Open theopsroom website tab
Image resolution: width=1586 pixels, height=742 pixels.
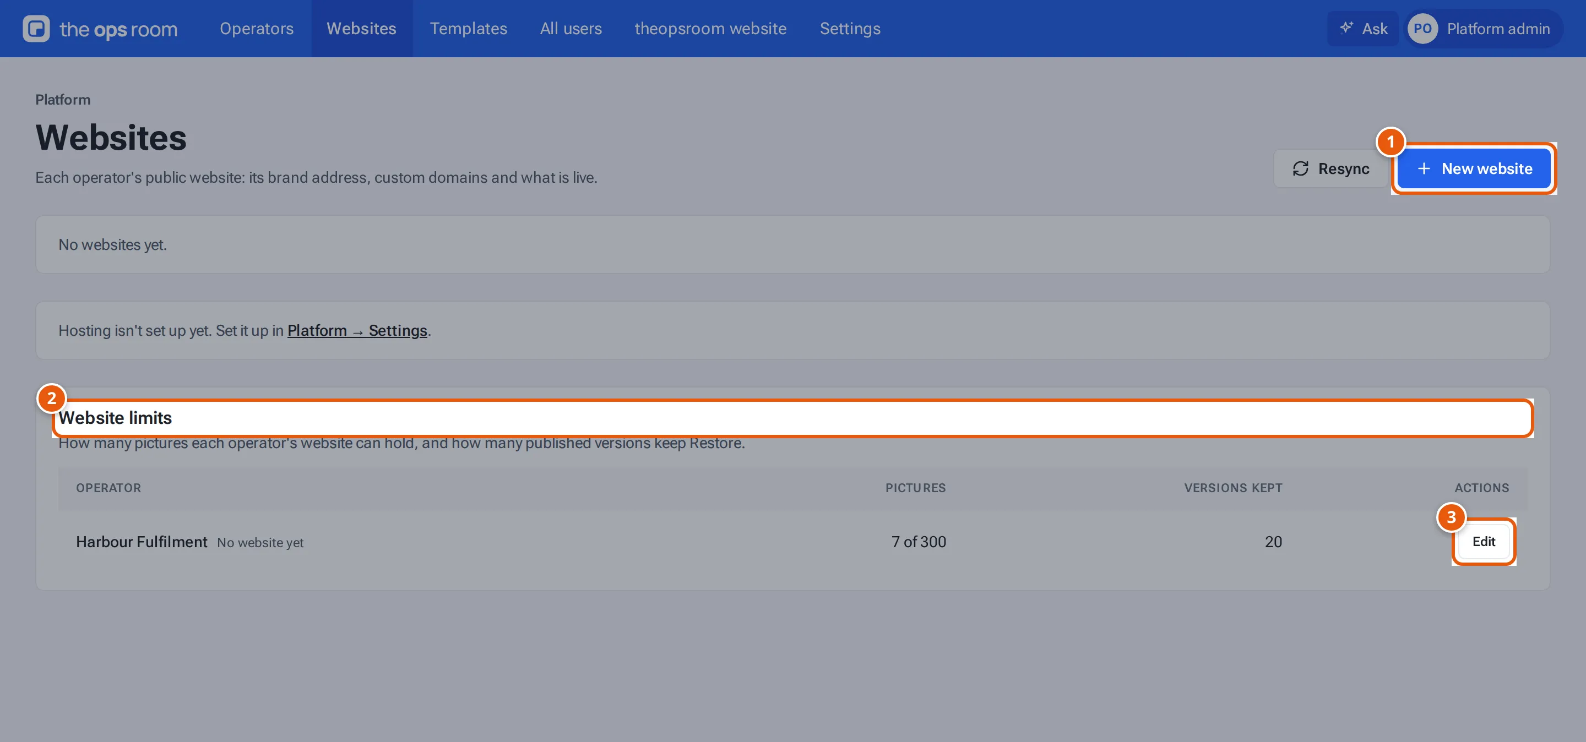(710, 28)
